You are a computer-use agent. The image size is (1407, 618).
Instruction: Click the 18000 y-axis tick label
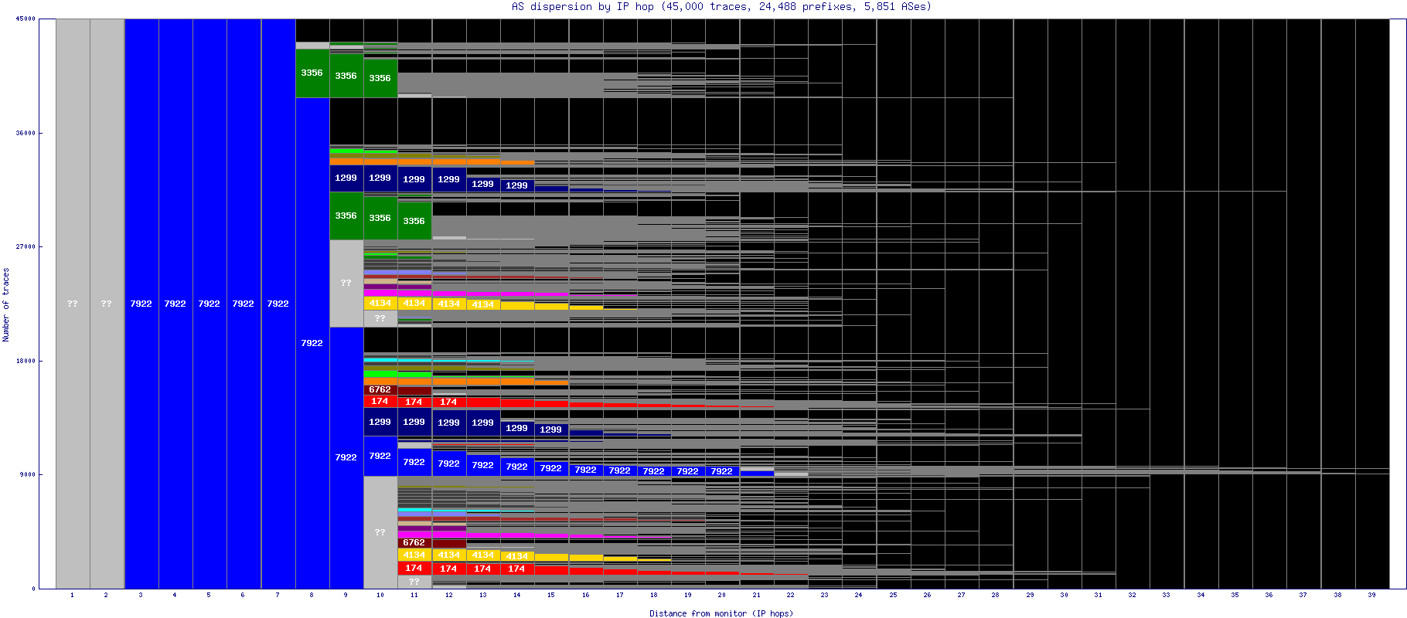(26, 361)
